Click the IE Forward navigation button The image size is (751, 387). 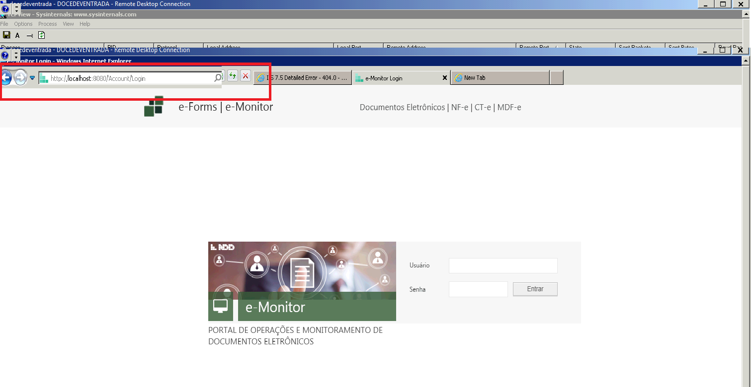point(20,77)
